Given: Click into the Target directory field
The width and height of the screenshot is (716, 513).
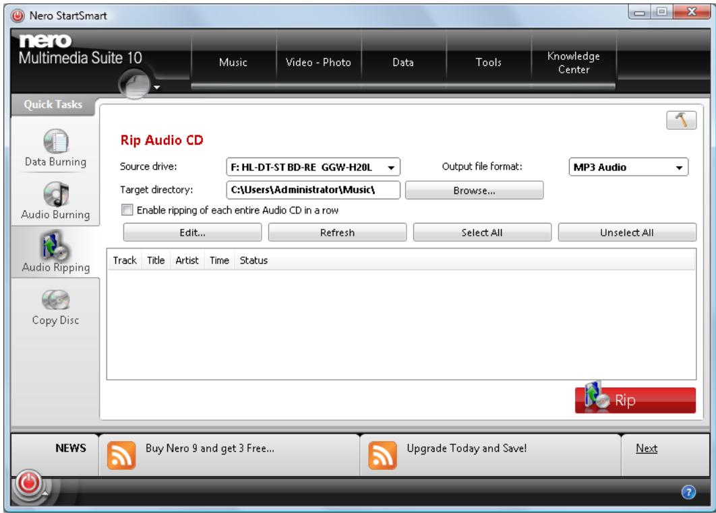Looking at the screenshot, I should (313, 190).
